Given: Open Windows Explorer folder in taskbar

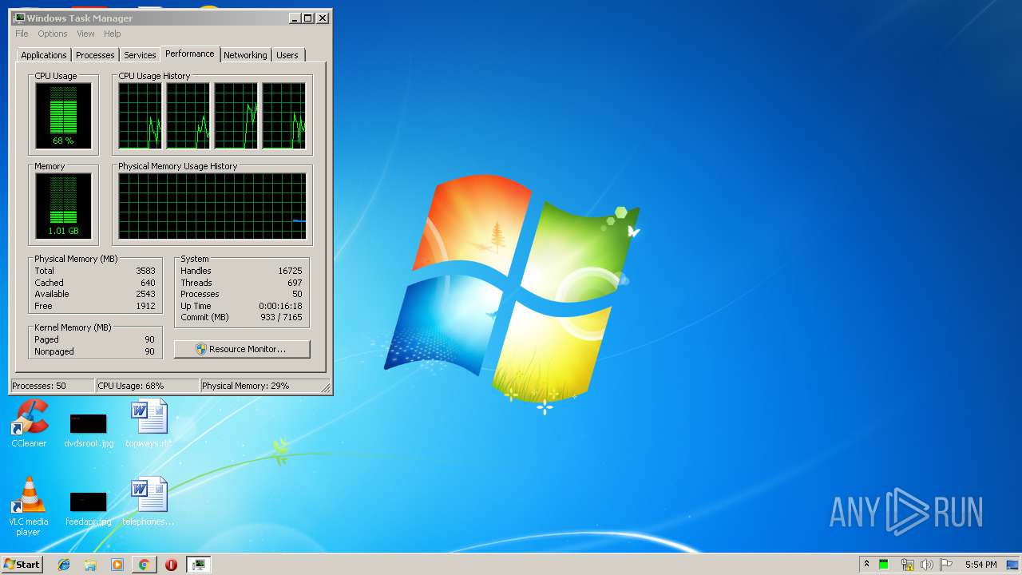Looking at the screenshot, I should 90,565.
